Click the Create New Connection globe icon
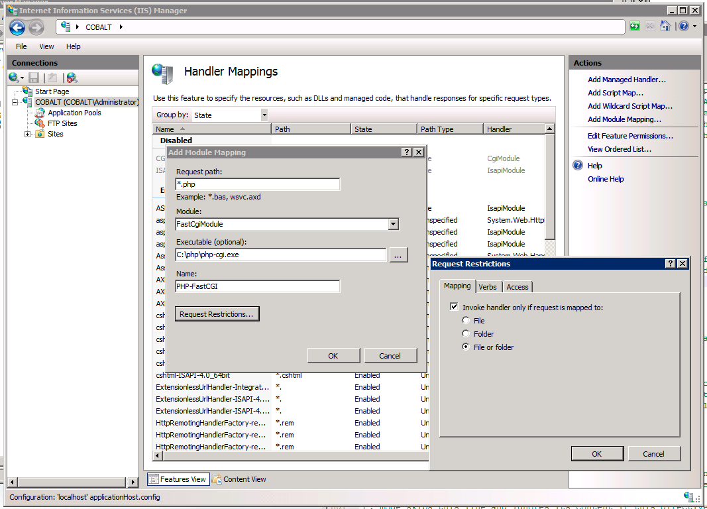The height and width of the screenshot is (509, 707). point(14,78)
